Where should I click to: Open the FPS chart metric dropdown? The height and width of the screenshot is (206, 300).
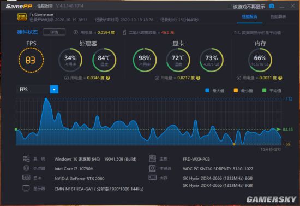(54, 89)
